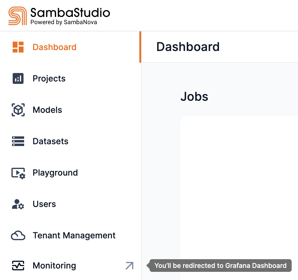Click the Datasets stacked list icon

[x=18, y=141]
